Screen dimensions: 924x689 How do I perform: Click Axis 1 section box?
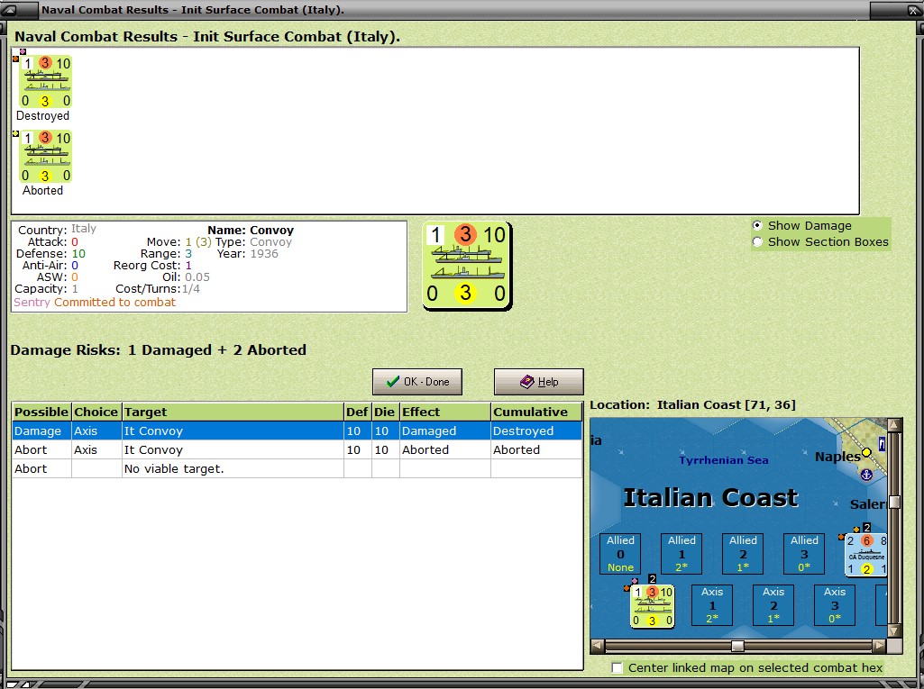tap(712, 605)
